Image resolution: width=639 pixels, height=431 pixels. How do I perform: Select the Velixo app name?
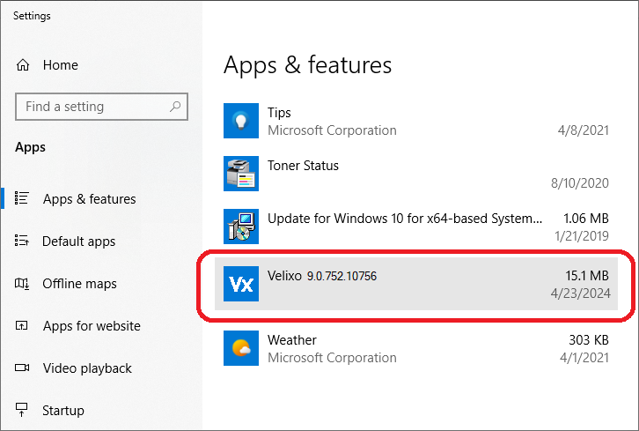[284, 276]
